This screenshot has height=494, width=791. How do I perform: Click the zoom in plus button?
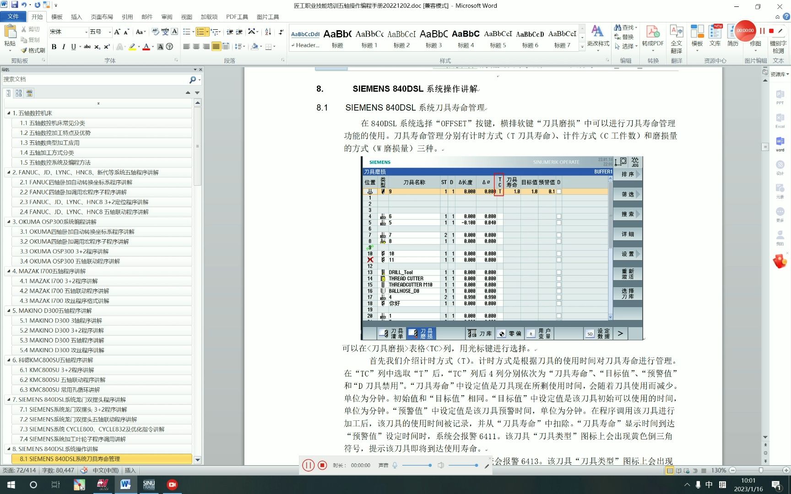coord(786,470)
